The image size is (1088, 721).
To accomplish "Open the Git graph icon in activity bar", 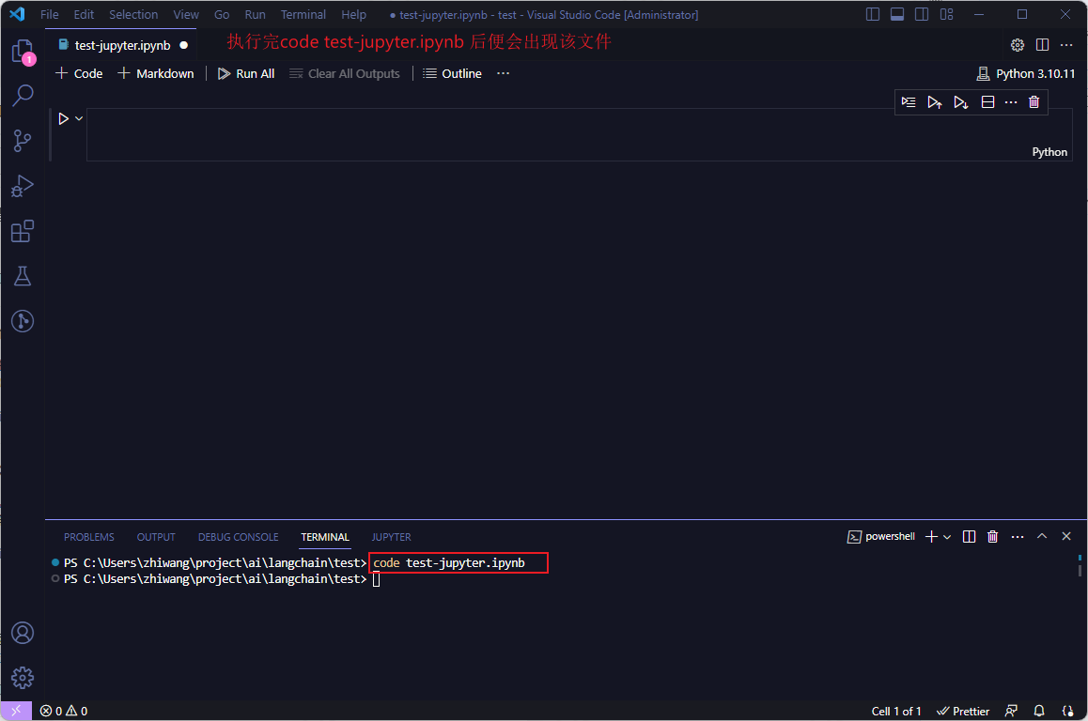I will 23,321.
